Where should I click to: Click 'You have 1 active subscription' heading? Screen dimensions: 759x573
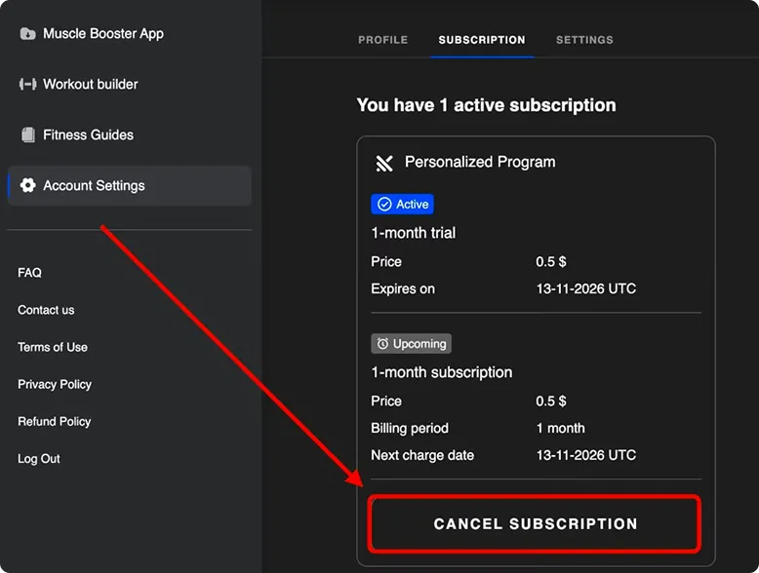tap(486, 105)
